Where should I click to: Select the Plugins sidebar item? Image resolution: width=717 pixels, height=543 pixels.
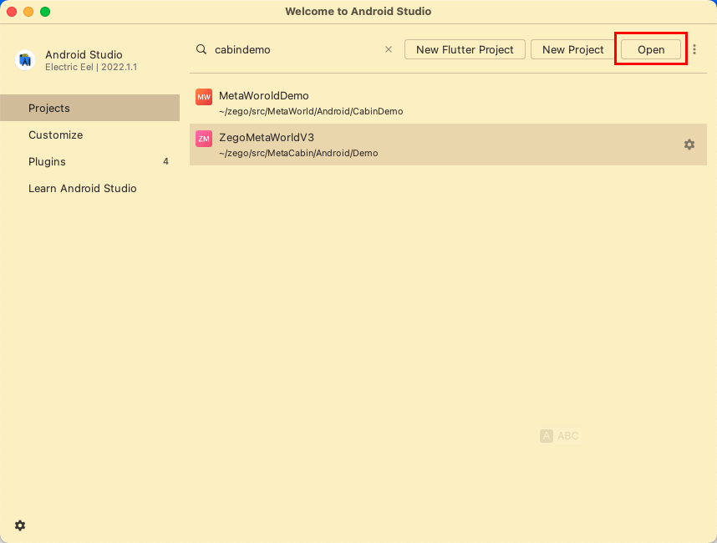point(47,161)
